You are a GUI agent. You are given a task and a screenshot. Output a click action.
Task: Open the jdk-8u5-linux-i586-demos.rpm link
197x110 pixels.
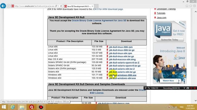(x=114, y=103)
